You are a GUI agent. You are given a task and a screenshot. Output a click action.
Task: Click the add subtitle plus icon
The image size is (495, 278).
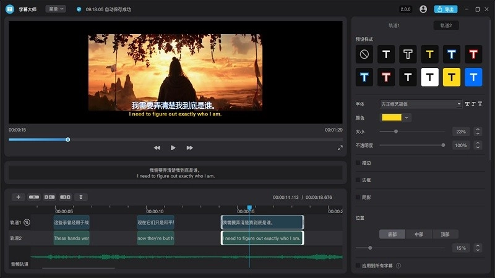coord(18,197)
